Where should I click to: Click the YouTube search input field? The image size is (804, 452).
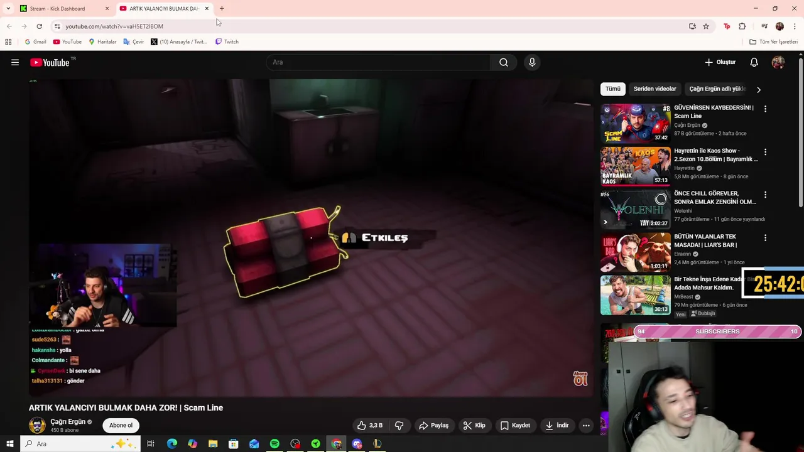[379, 62]
